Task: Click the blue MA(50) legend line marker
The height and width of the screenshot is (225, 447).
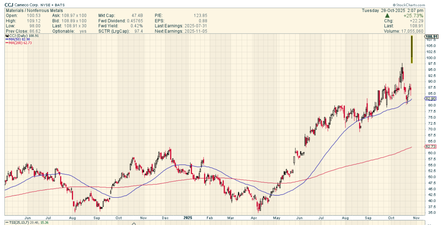Action: pyautogui.click(x=7, y=40)
